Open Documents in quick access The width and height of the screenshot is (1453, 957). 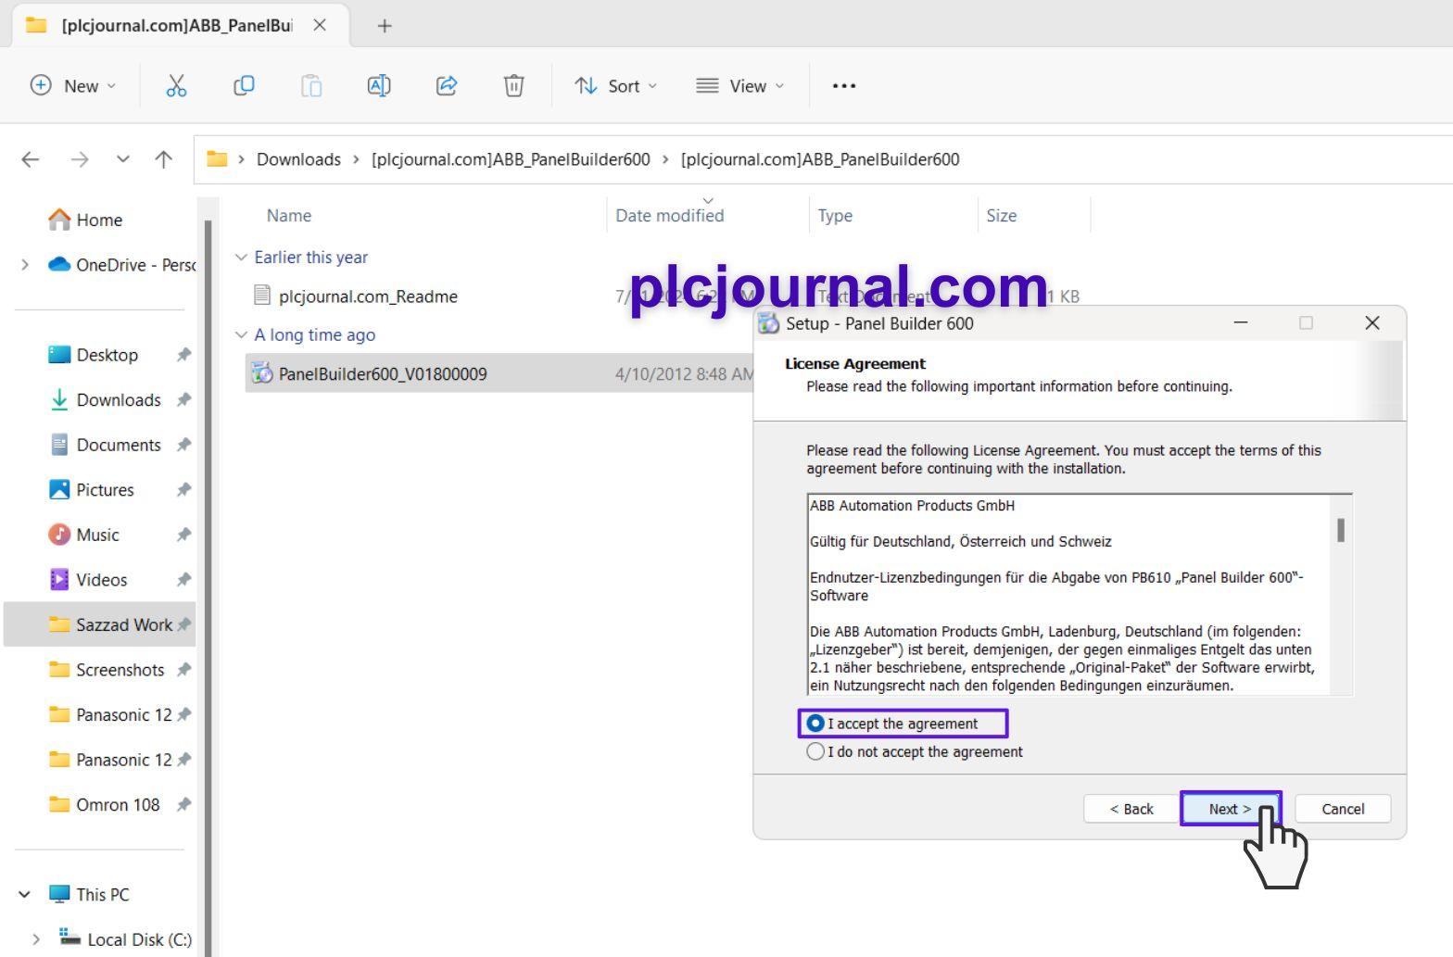point(118,445)
